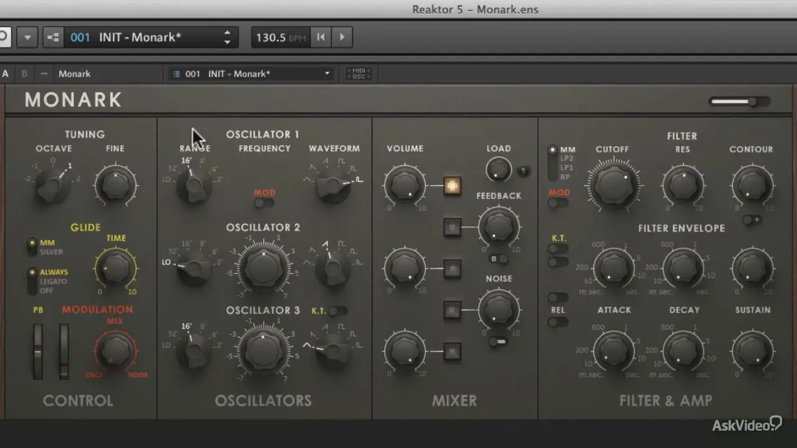
Task: Toggle the lit Oscillator 1 mixer on button
Action: click(x=453, y=185)
